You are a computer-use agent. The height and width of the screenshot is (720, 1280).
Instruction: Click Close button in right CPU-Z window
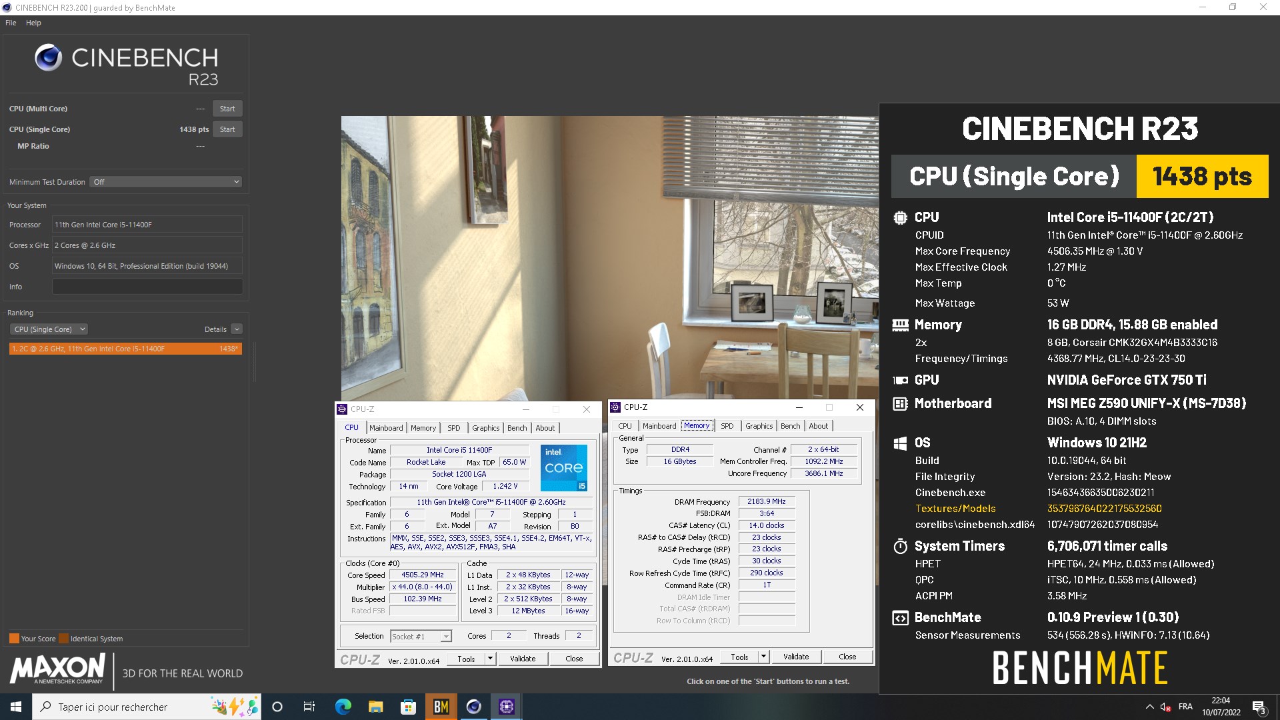(x=847, y=657)
